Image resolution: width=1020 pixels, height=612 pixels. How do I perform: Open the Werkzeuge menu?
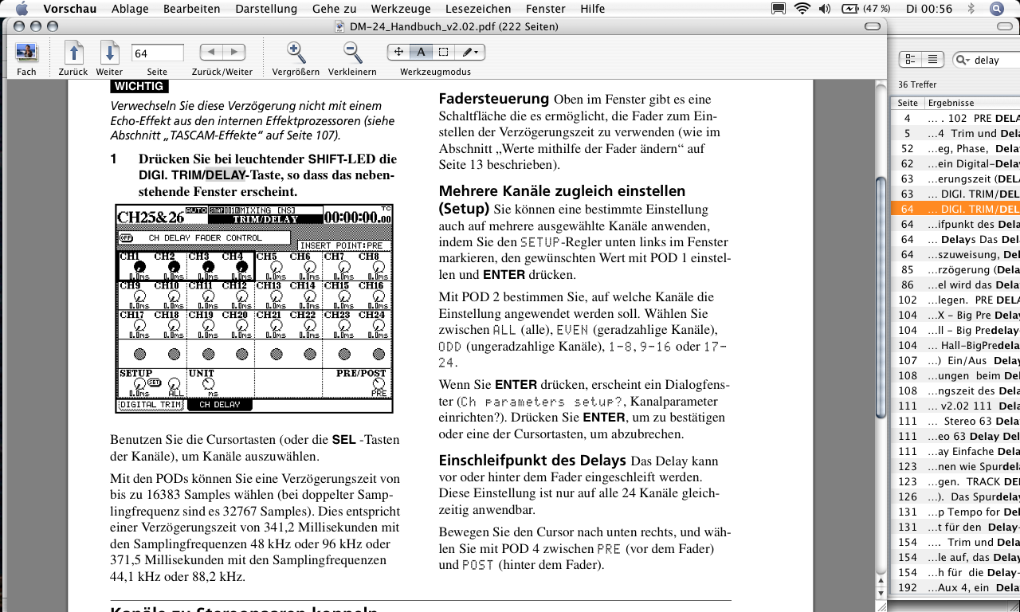click(402, 9)
